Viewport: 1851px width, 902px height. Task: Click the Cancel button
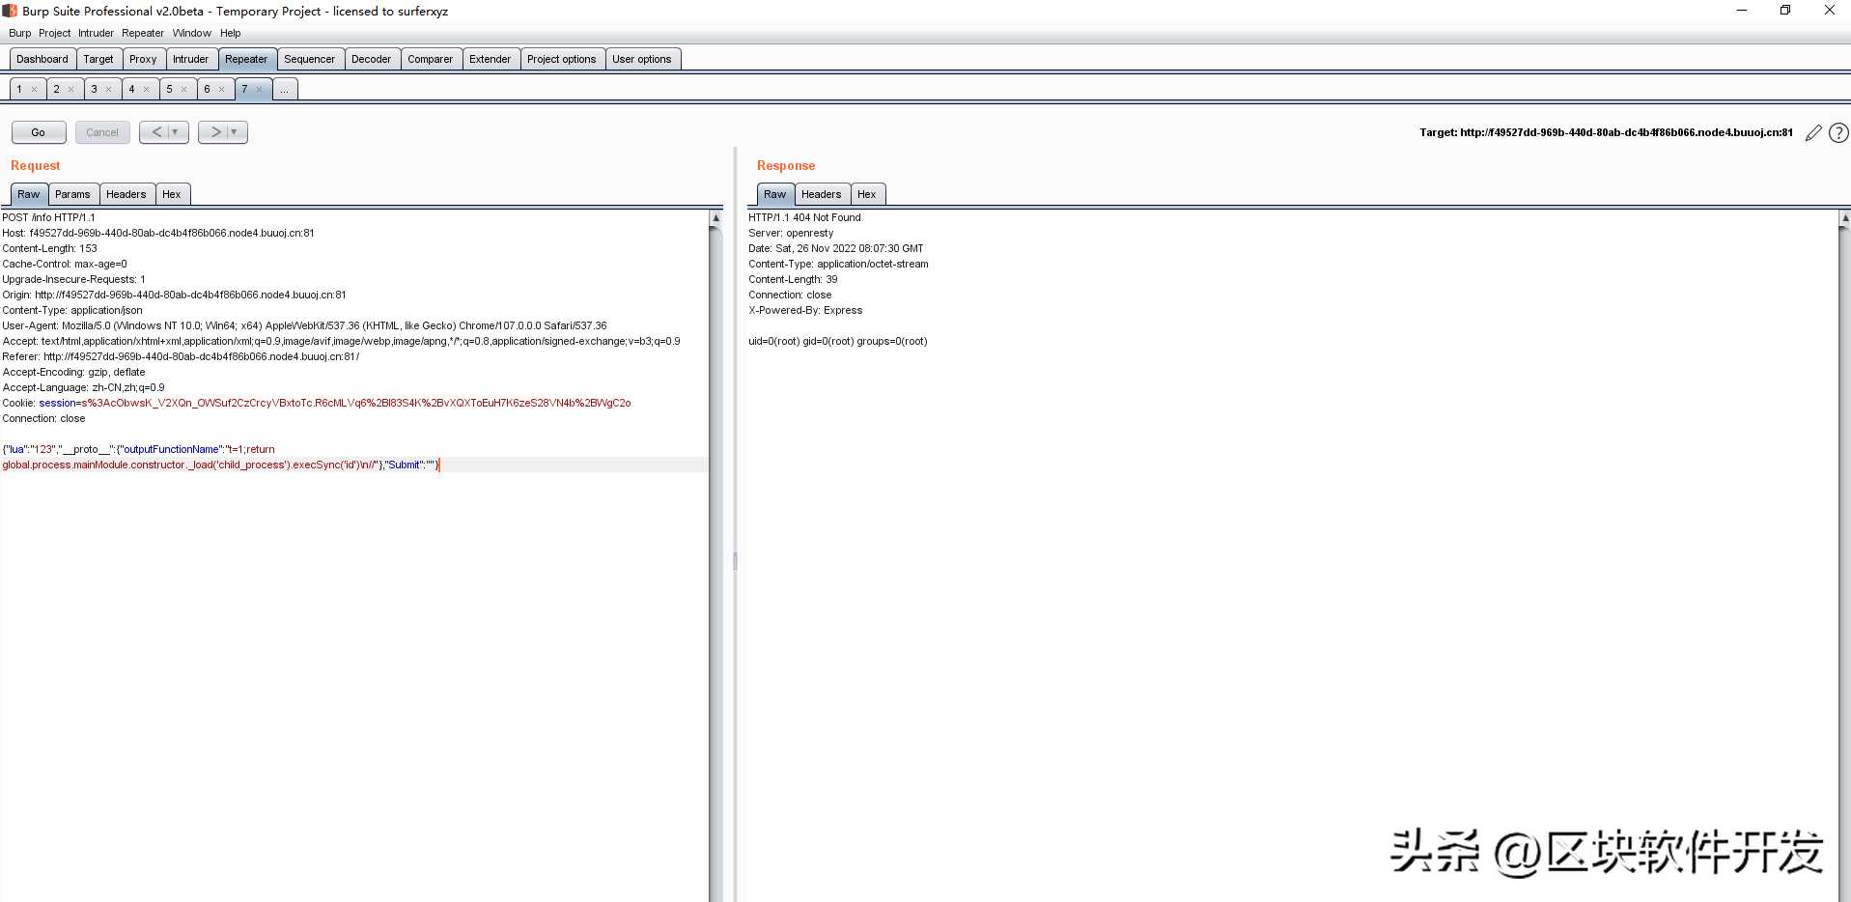pos(102,132)
